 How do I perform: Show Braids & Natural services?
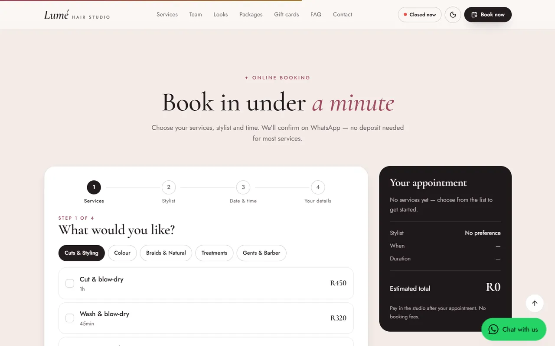[x=166, y=253]
